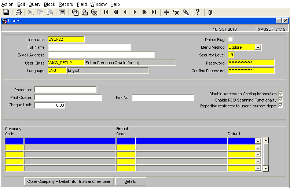The width and height of the screenshot is (290, 188).
Task: Uncheck Reporting restricted to user's current depot
Action: pyautogui.click(x=281, y=106)
